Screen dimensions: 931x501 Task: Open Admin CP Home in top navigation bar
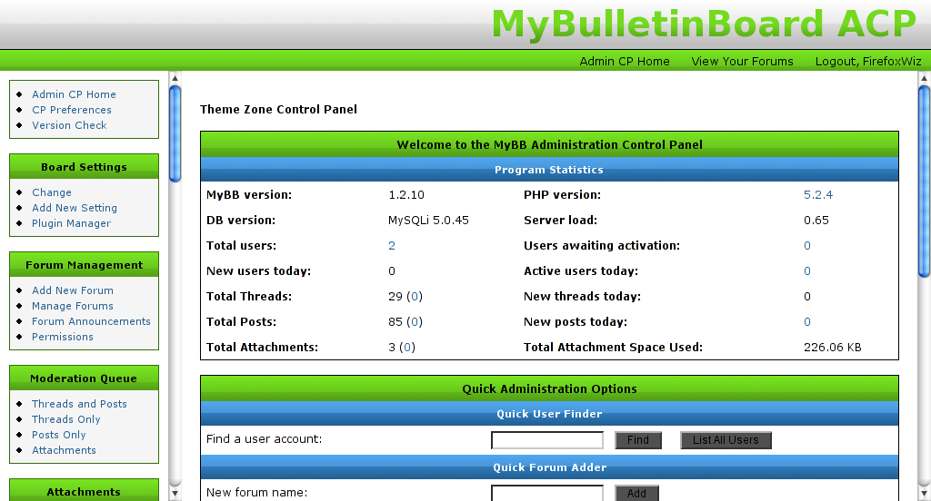click(624, 61)
